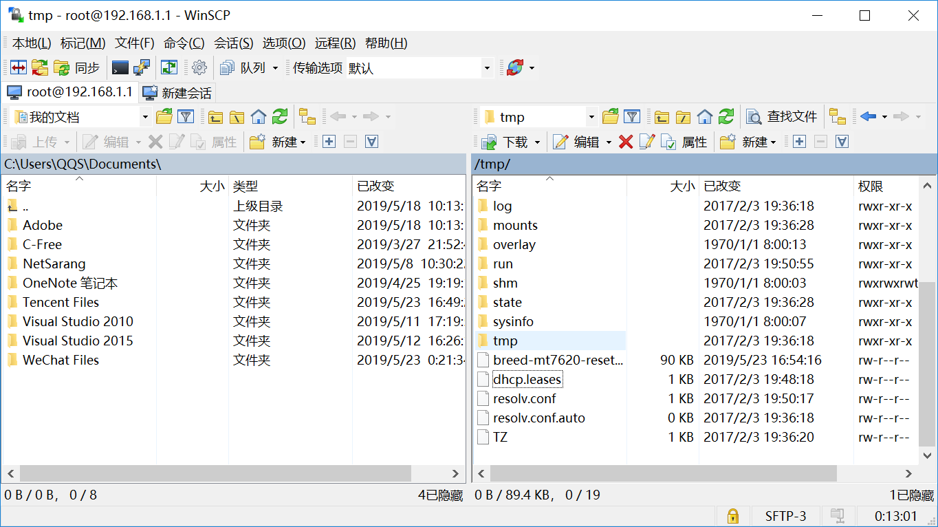Image resolution: width=938 pixels, height=527 pixels.
Task: Click the 下载 download button
Action: pos(505,142)
